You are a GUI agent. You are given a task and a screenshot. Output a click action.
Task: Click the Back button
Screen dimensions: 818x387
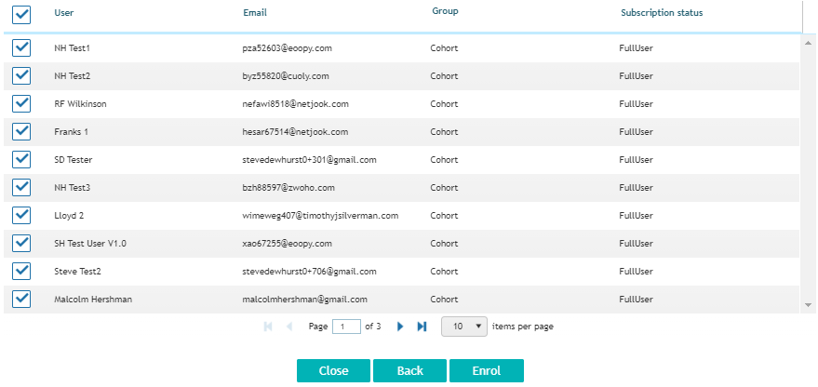click(x=409, y=371)
